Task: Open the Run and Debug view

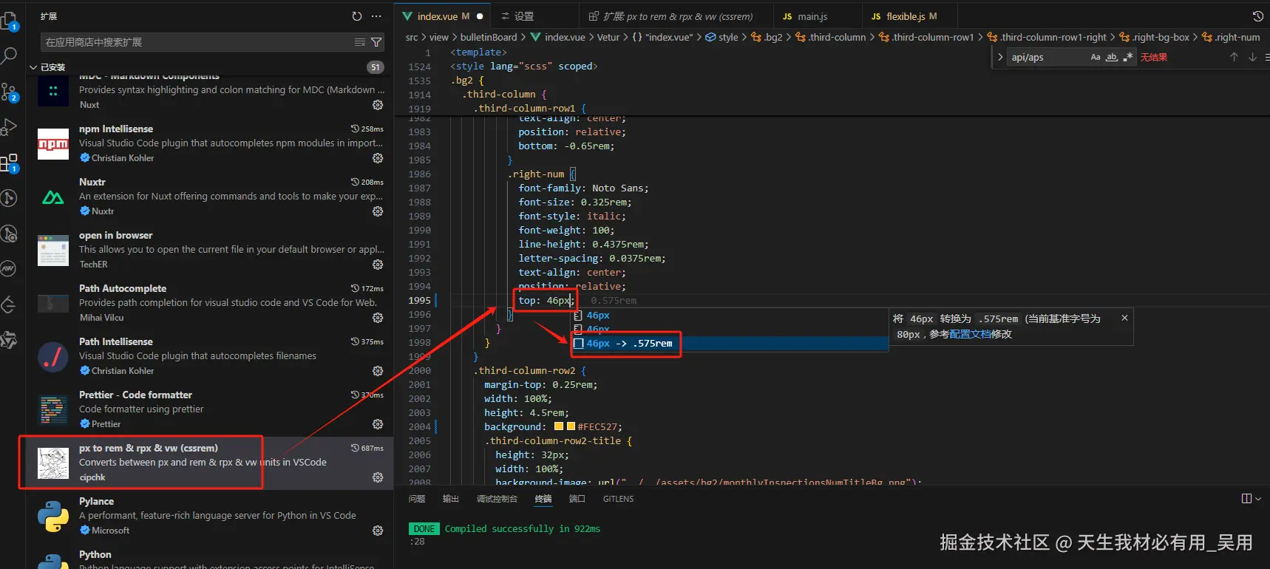Action: tap(9, 127)
